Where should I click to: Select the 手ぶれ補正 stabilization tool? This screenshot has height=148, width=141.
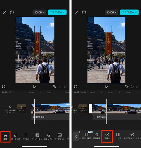[x=86, y=136]
